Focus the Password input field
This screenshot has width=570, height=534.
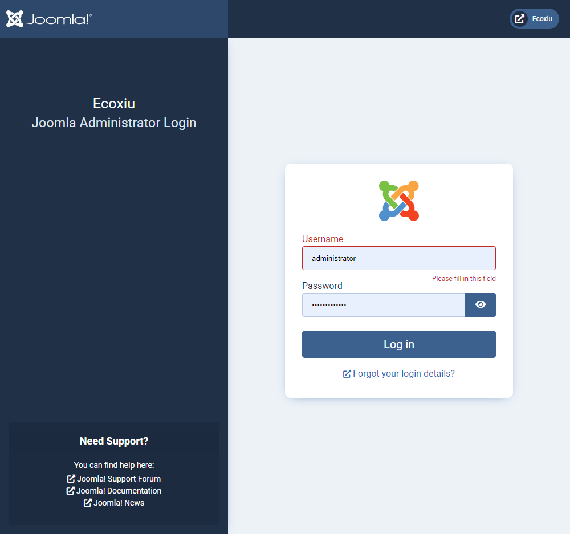click(384, 305)
